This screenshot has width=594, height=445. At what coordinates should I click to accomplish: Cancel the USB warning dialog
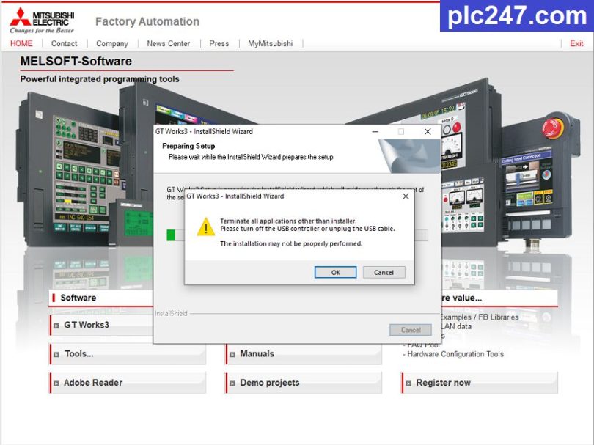click(384, 272)
